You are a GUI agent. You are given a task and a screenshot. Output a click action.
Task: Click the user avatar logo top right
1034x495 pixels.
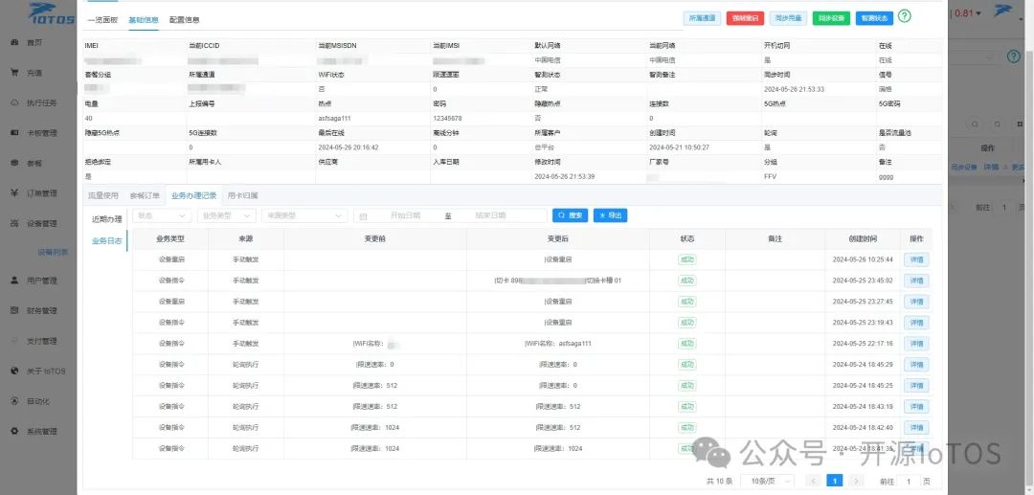(x=1003, y=11)
